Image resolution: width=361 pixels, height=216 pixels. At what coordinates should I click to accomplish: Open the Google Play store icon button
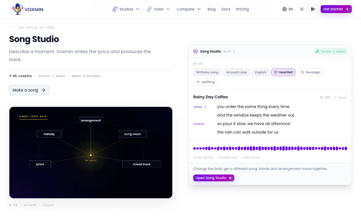313,9
